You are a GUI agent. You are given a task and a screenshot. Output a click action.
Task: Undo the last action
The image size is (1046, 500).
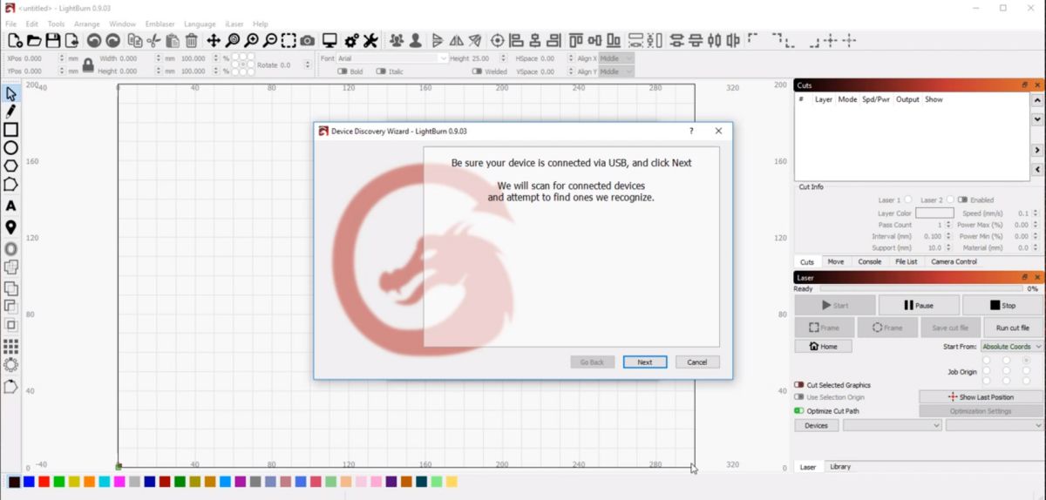pos(94,40)
